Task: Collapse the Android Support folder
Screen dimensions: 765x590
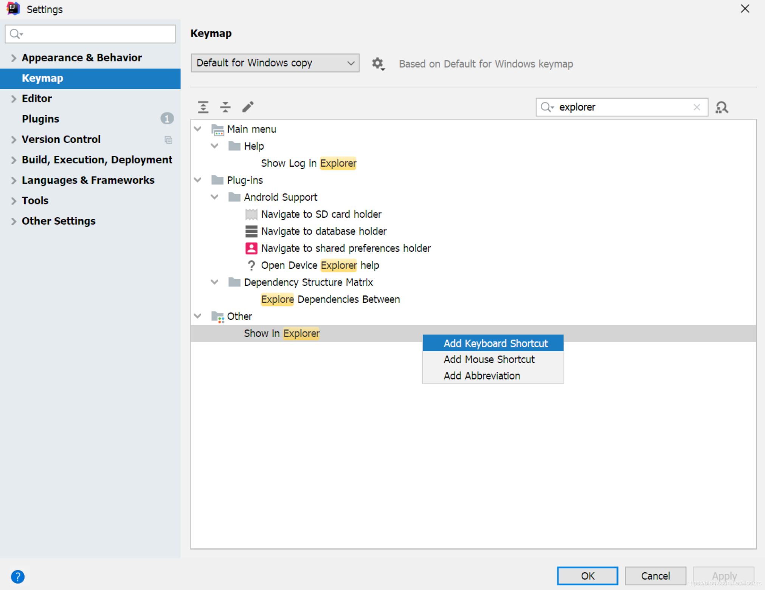Action: (214, 197)
